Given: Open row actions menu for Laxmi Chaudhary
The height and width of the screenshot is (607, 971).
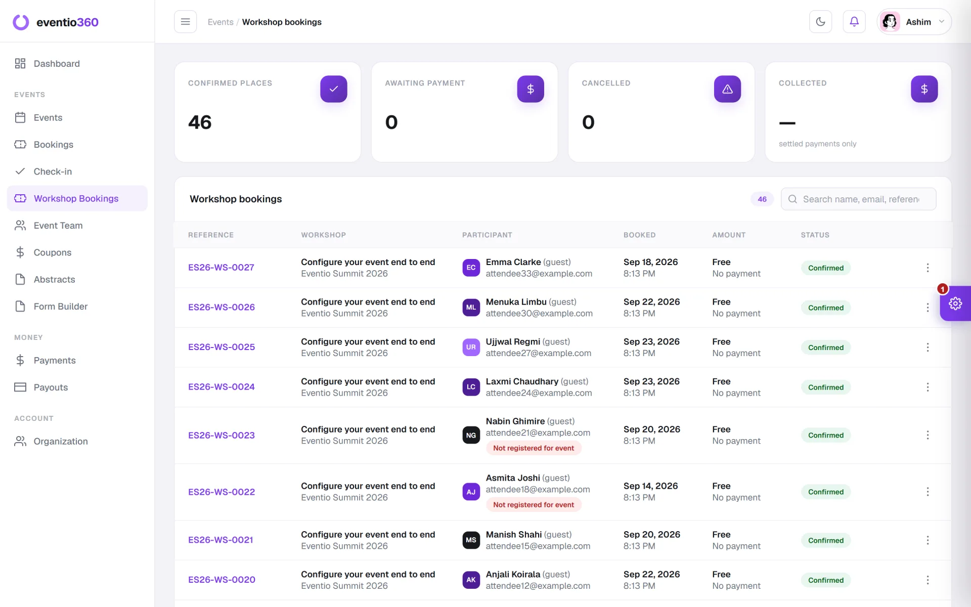Looking at the screenshot, I should pyautogui.click(x=928, y=387).
